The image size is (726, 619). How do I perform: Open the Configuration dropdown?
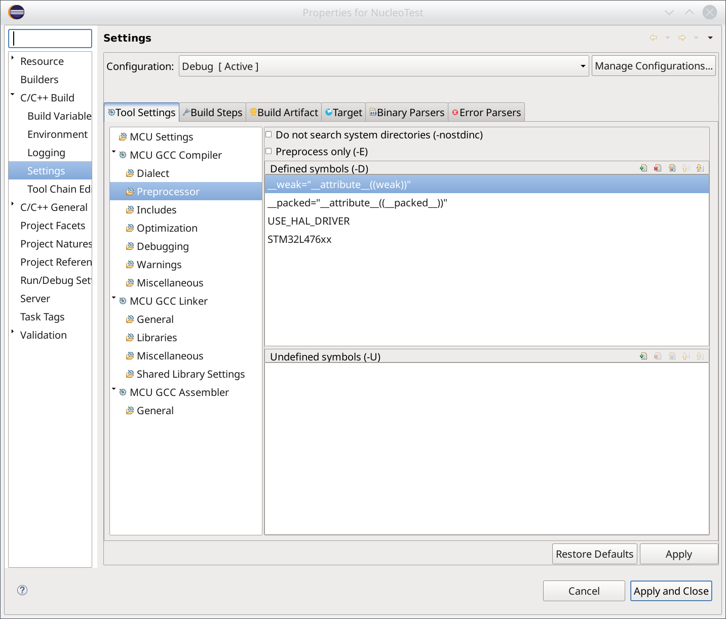384,66
